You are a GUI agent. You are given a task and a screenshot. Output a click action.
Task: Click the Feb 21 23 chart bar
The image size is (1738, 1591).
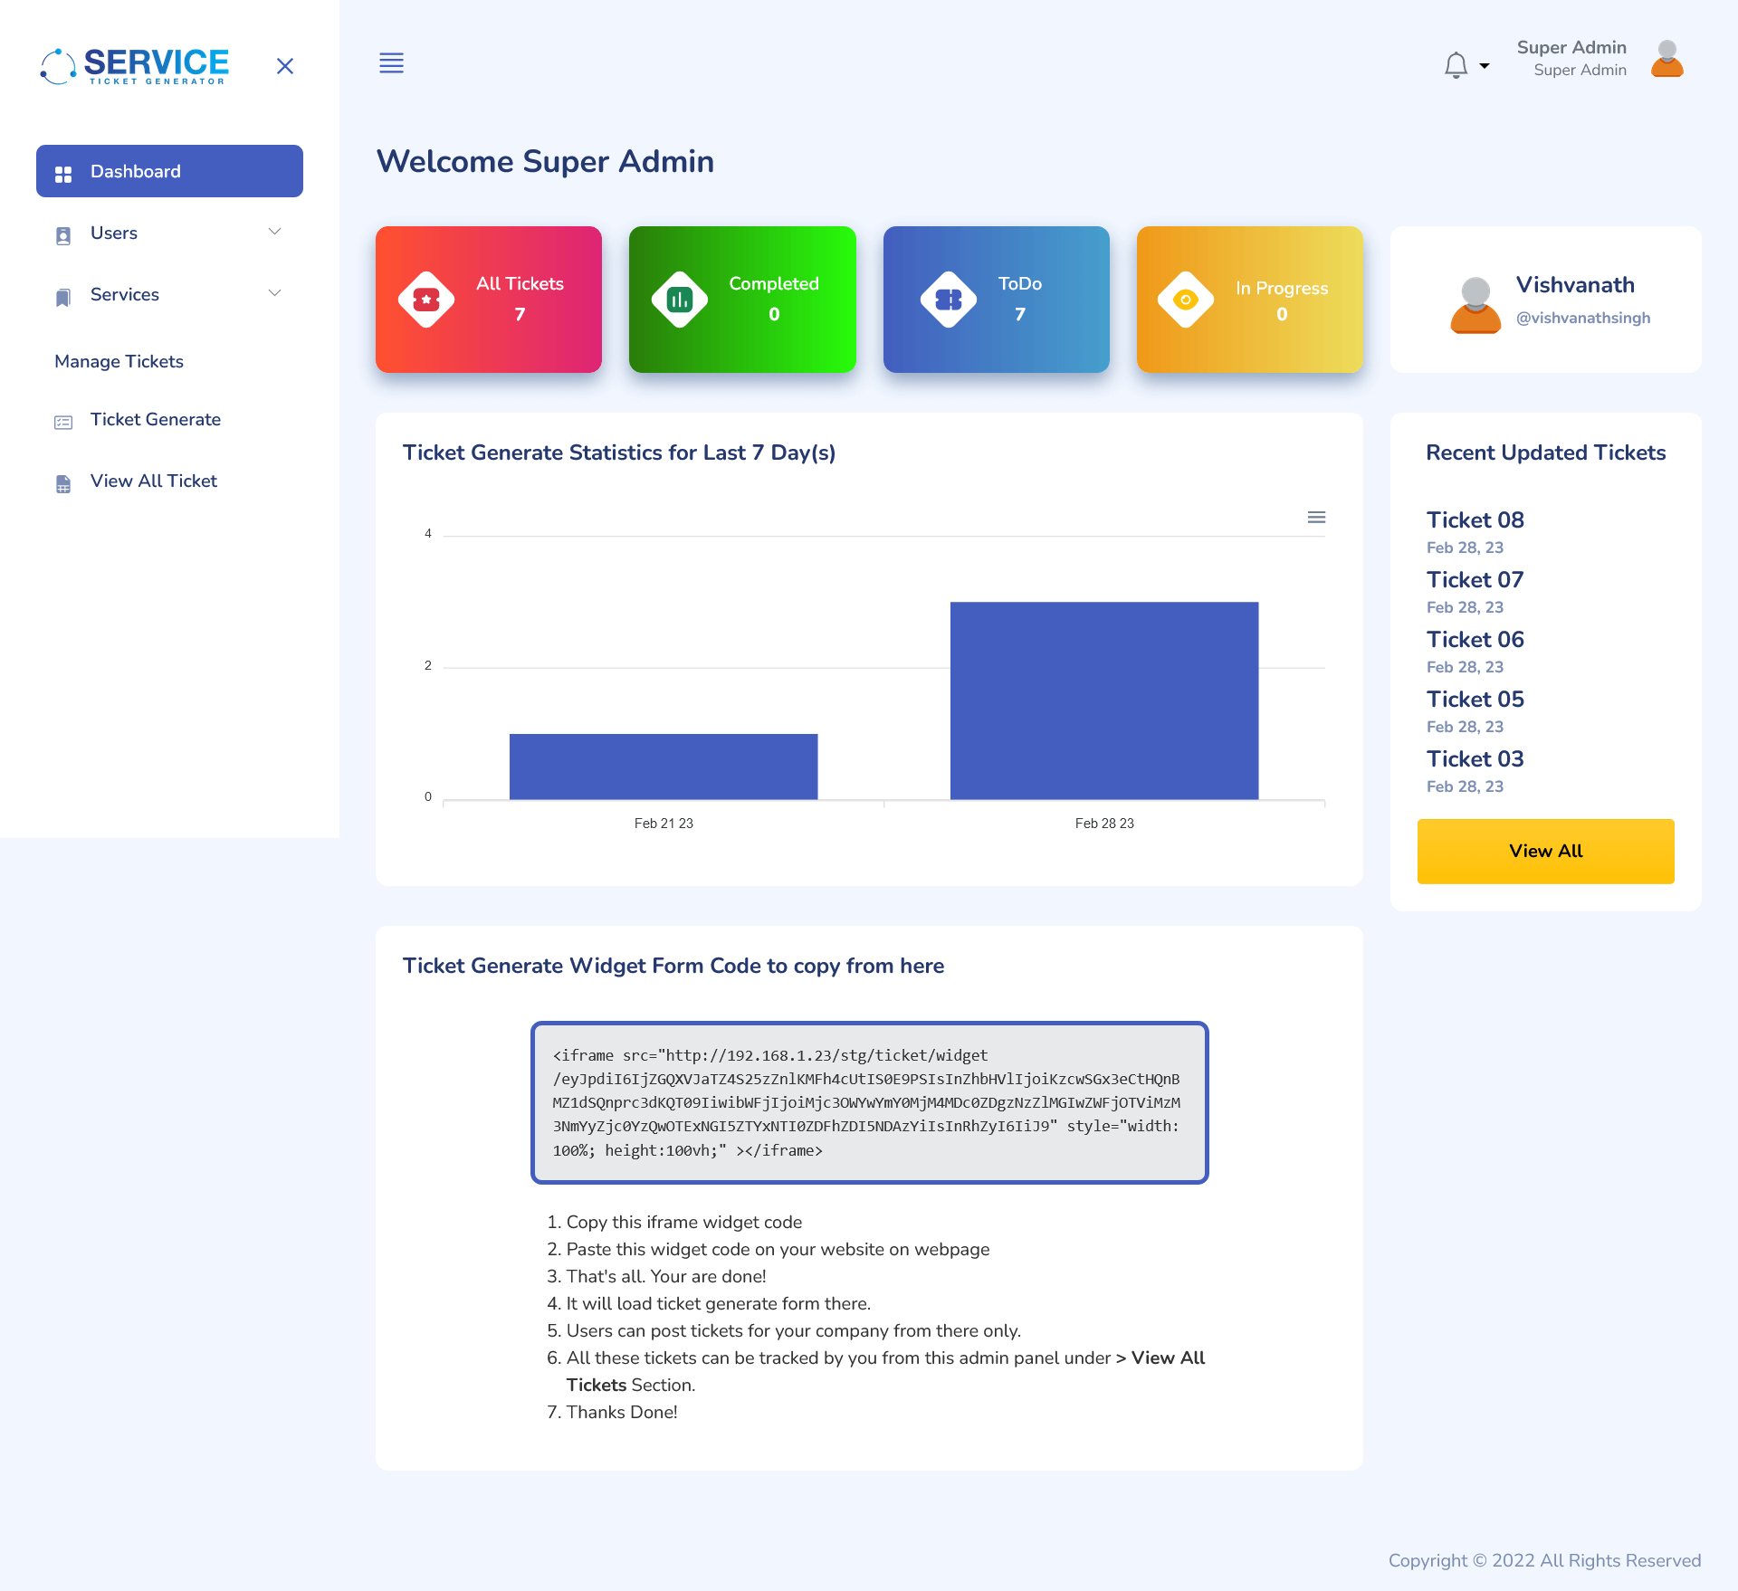click(x=664, y=767)
